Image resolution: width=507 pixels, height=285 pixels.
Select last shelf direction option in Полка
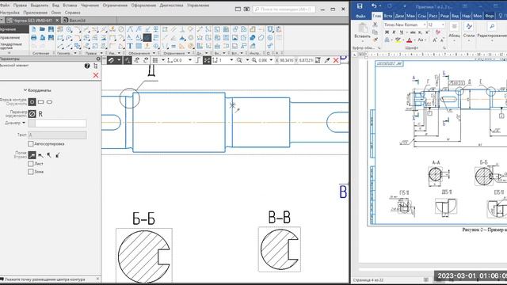[x=58, y=155]
